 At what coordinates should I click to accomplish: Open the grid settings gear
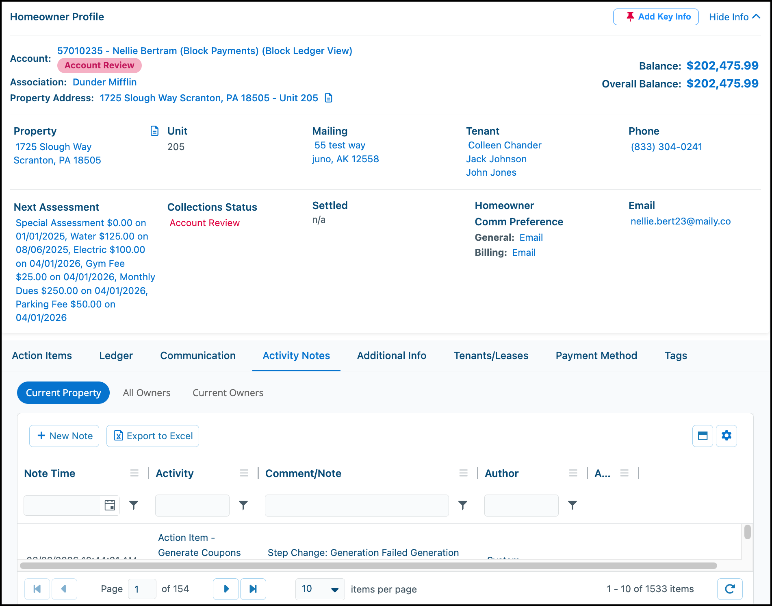click(x=726, y=436)
